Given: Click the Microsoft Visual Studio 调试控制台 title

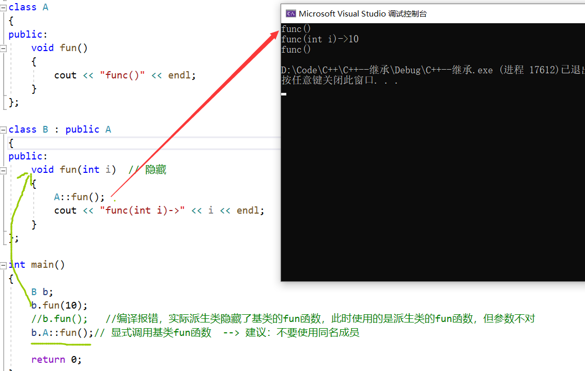Looking at the screenshot, I should coord(363,14).
